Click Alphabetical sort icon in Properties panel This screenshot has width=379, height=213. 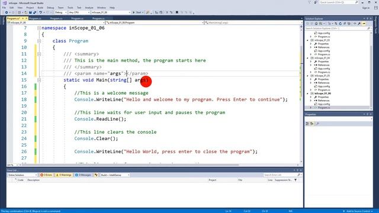click(312, 124)
